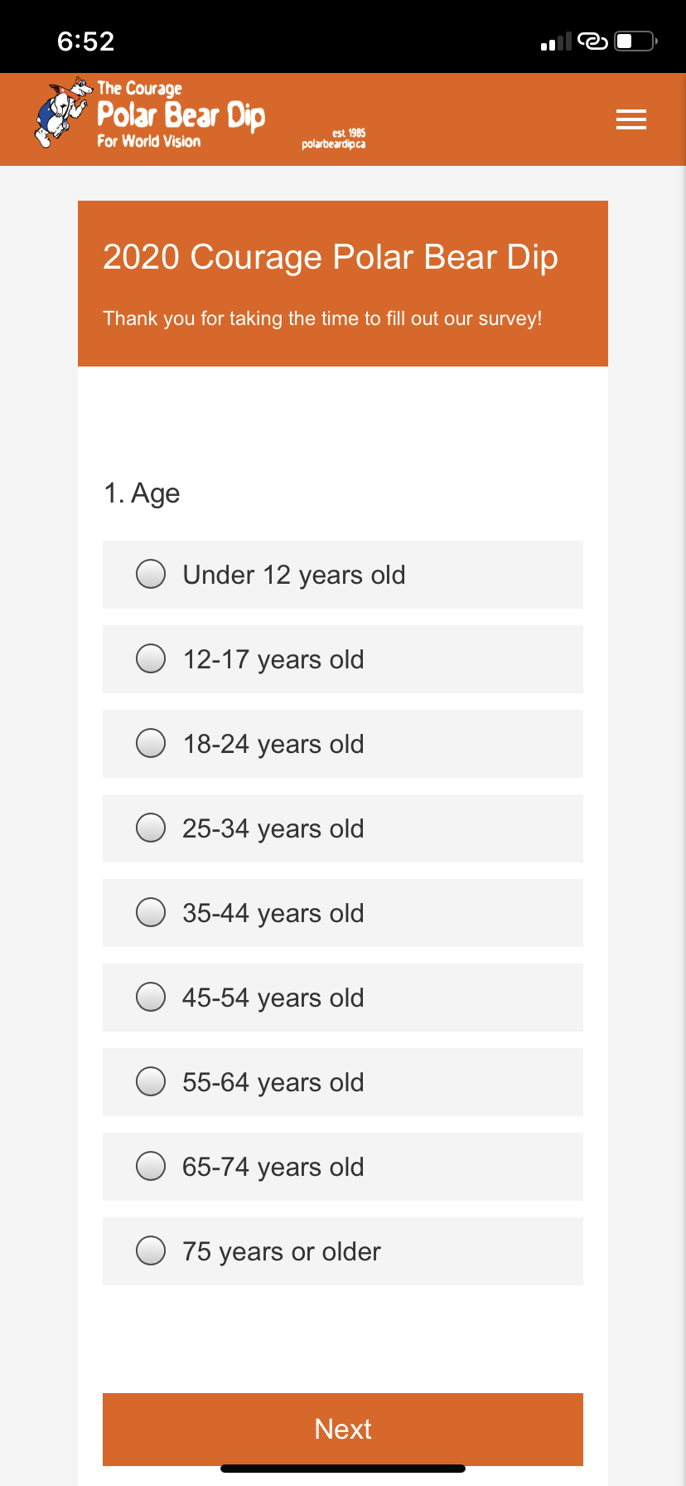Click the orange Next button
This screenshot has height=1486, width=686.
(343, 1429)
